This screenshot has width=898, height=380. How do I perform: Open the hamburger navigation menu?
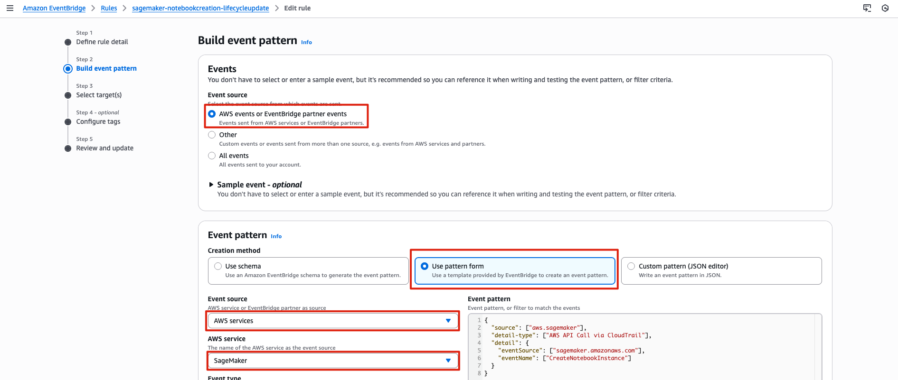(9, 8)
